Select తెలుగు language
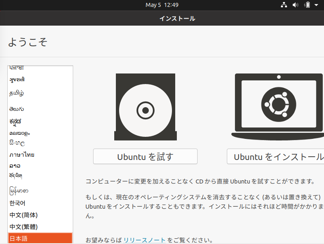324x244 pixels. click(40, 109)
